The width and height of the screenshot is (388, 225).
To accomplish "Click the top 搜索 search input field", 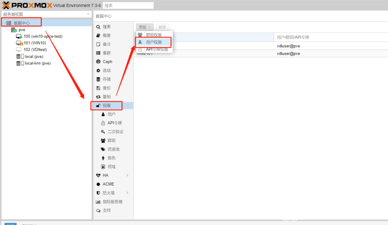I will coord(128,6).
